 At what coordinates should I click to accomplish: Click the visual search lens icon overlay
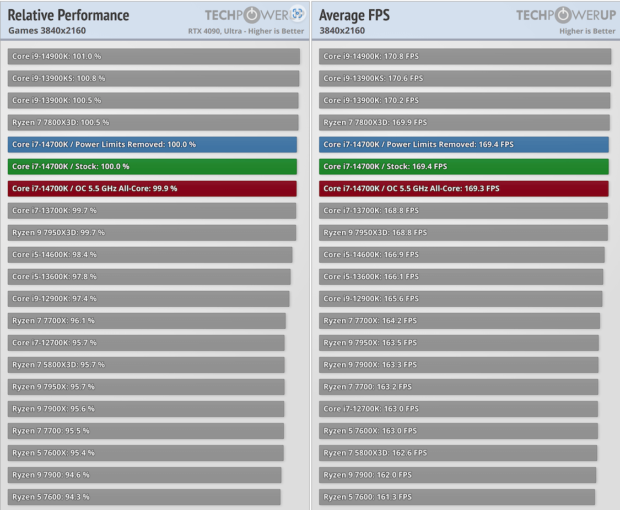[x=297, y=13]
